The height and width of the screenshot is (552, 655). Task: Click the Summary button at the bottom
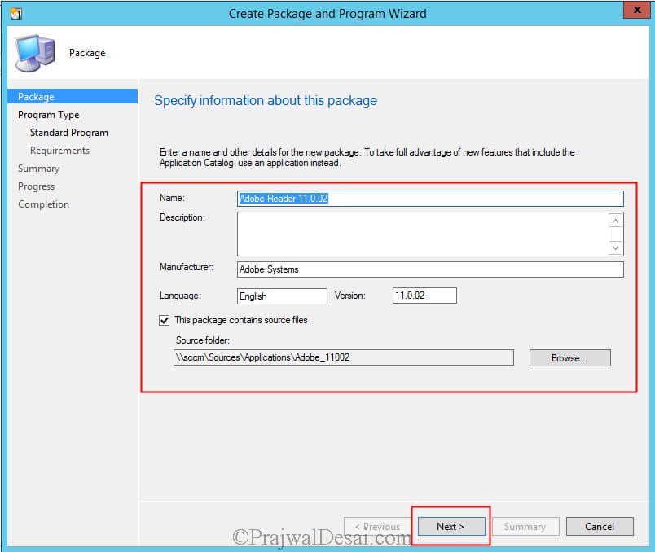coord(525,526)
